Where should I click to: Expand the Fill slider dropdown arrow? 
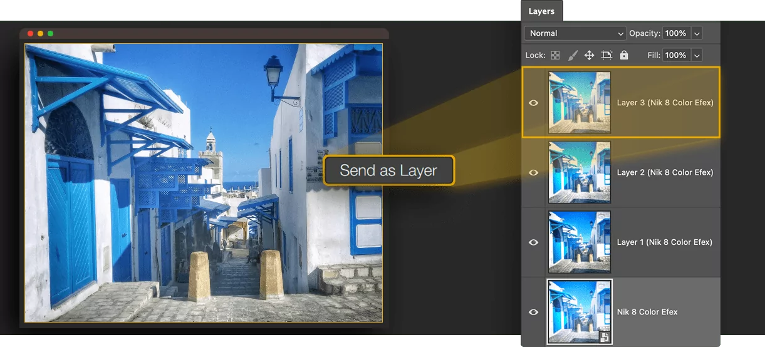pyautogui.click(x=697, y=55)
